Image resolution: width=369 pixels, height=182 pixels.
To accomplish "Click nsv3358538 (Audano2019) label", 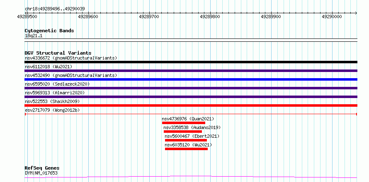I will pos(192,127).
